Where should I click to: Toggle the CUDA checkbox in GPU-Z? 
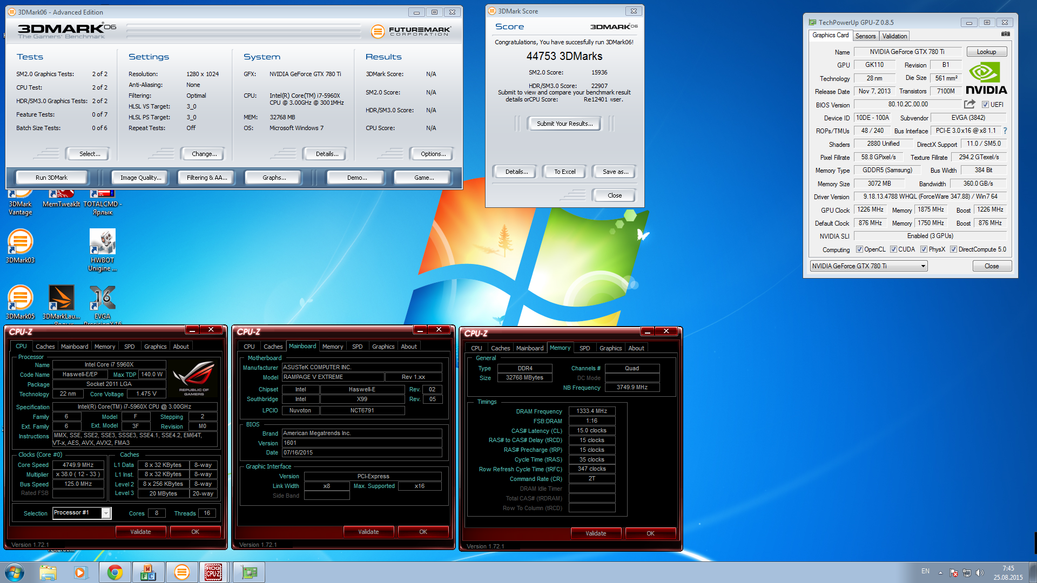(894, 249)
